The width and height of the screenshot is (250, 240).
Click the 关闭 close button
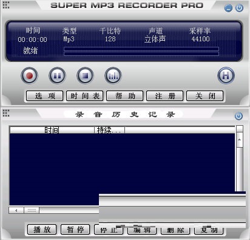pos(204,96)
